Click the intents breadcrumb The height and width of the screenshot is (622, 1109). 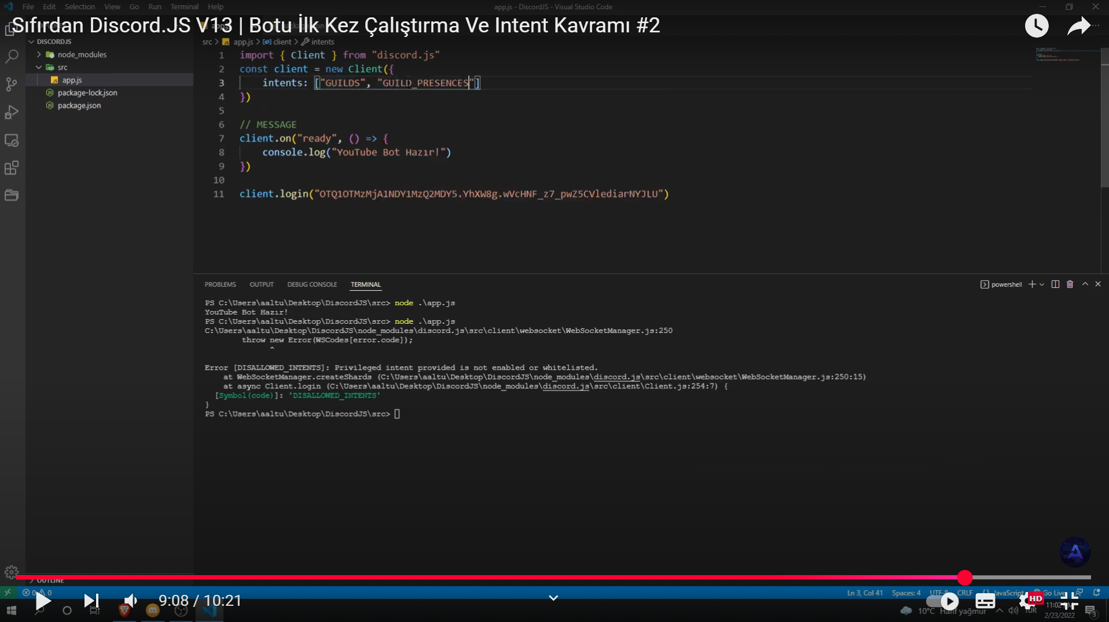coord(322,42)
